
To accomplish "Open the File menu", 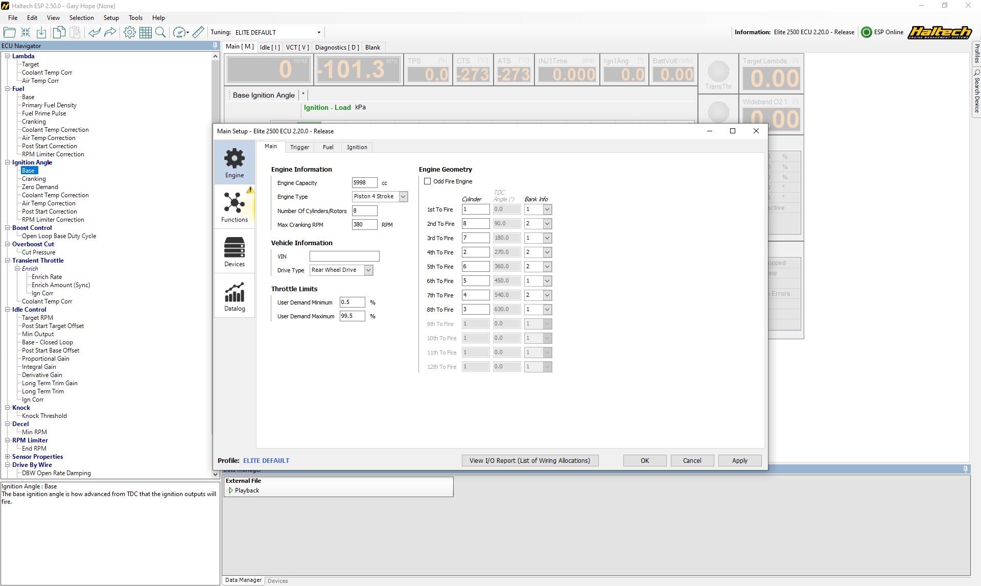I will pos(13,17).
